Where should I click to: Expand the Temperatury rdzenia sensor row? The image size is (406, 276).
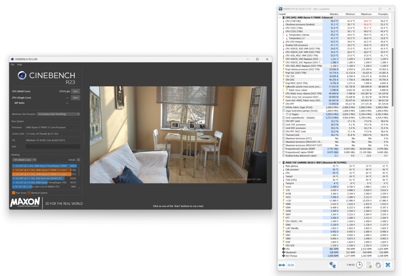click(283, 35)
